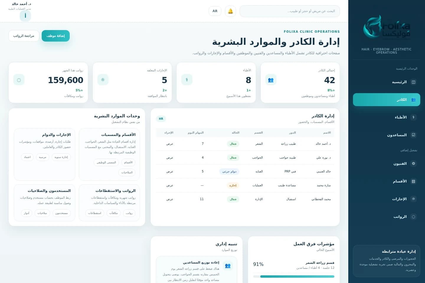Click the gear icon beside الفنيون in sidebar
The width and height of the screenshot is (425, 283).
413,164
